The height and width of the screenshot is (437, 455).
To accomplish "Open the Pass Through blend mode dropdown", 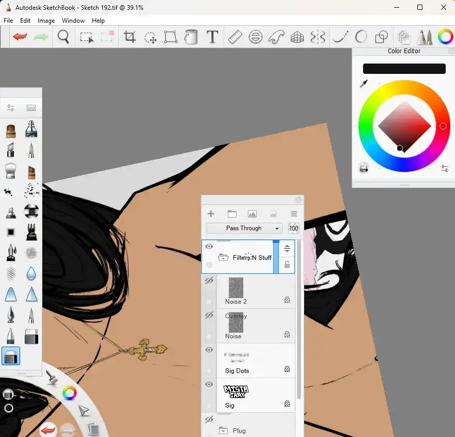I will pyautogui.click(x=244, y=228).
